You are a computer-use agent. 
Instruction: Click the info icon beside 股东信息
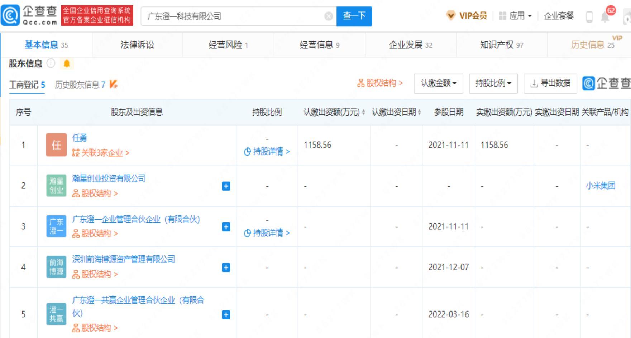tap(51, 64)
